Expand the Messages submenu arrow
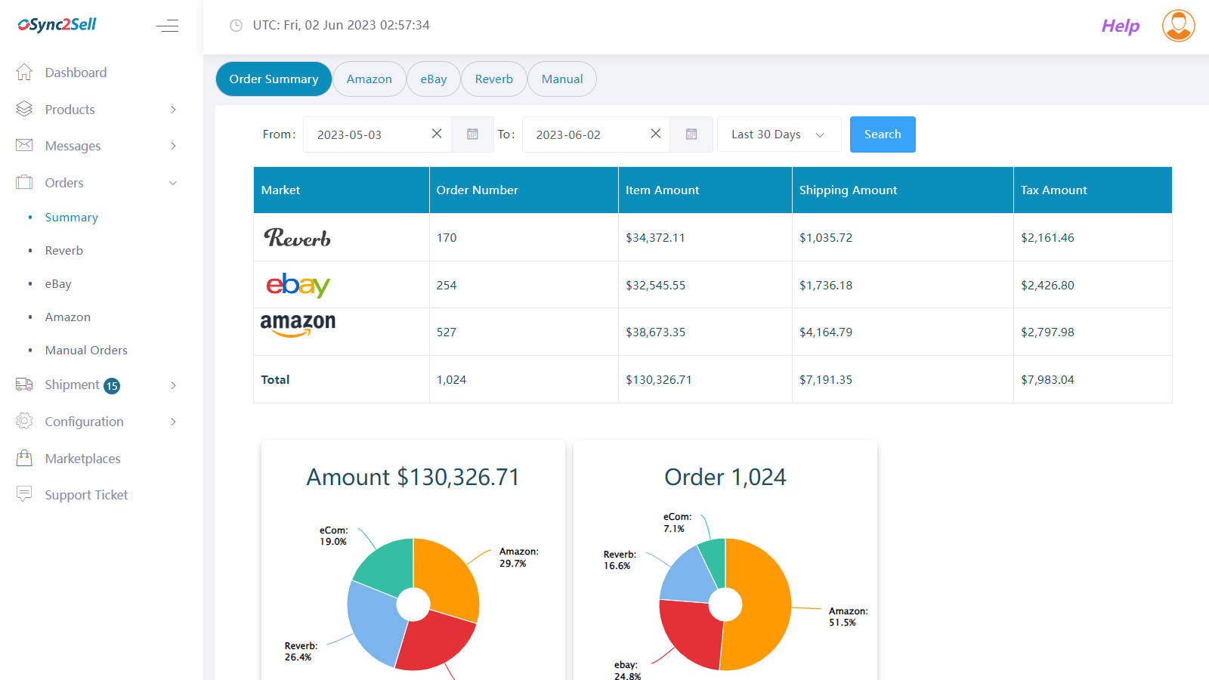This screenshot has height=680, width=1209. [x=173, y=146]
